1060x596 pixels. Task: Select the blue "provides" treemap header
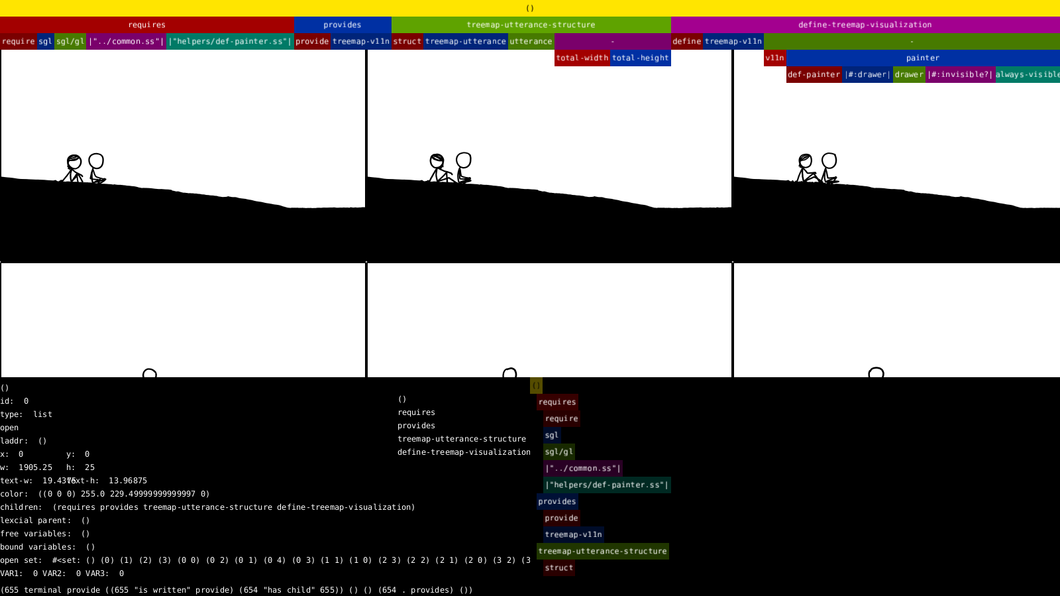[x=342, y=25]
